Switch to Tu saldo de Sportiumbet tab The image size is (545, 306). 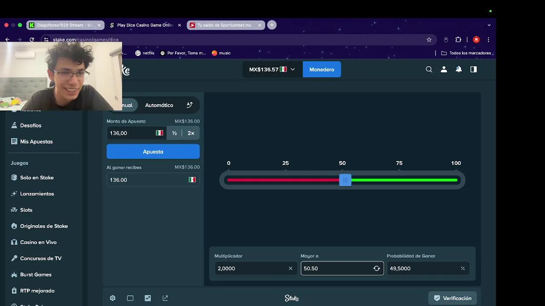tap(226, 25)
